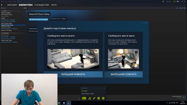Choose the МАЛЕНЬКАЯ КОМНАТА room option
Image resolution: width=187 pixels, height=105 pixels.
(x=124, y=74)
